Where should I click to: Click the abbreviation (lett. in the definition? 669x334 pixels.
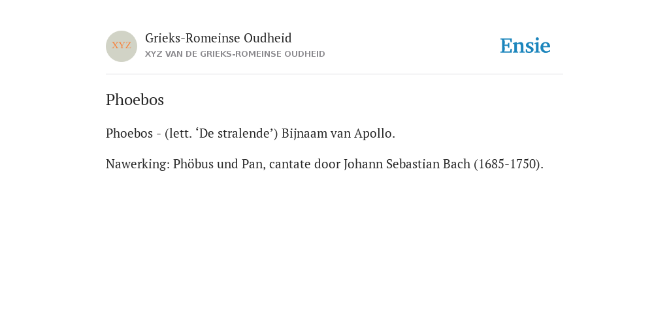pos(178,134)
